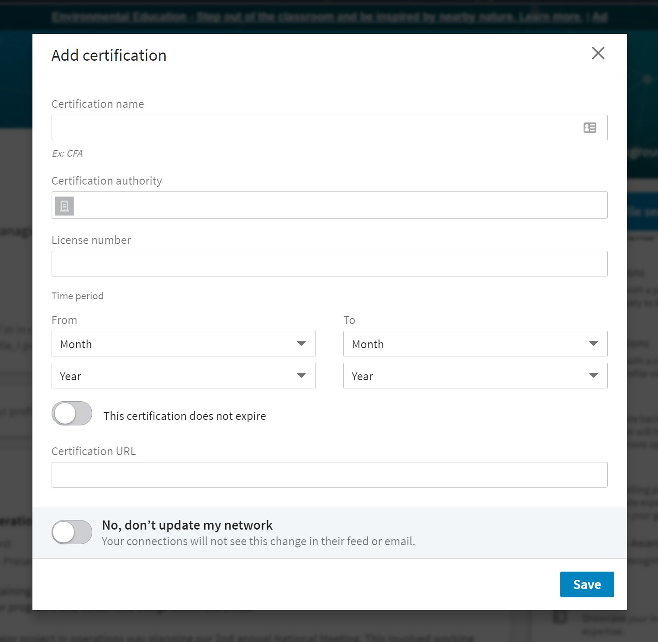This screenshot has width=658, height=642.
Task: Click the 'Ex: CFA' hint text
Action: coord(67,154)
